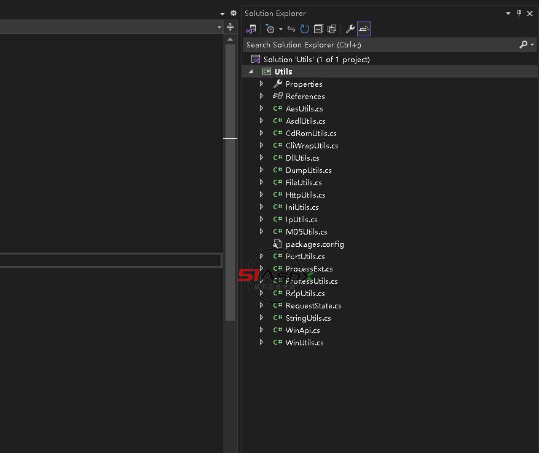
Task: Click the Show All Files icon
Action: click(x=332, y=29)
